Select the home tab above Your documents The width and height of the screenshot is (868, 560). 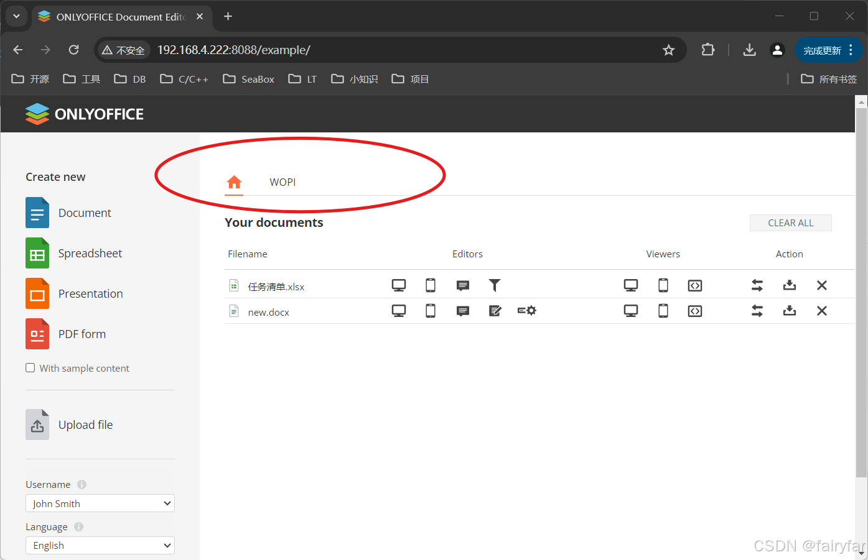(x=234, y=181)
